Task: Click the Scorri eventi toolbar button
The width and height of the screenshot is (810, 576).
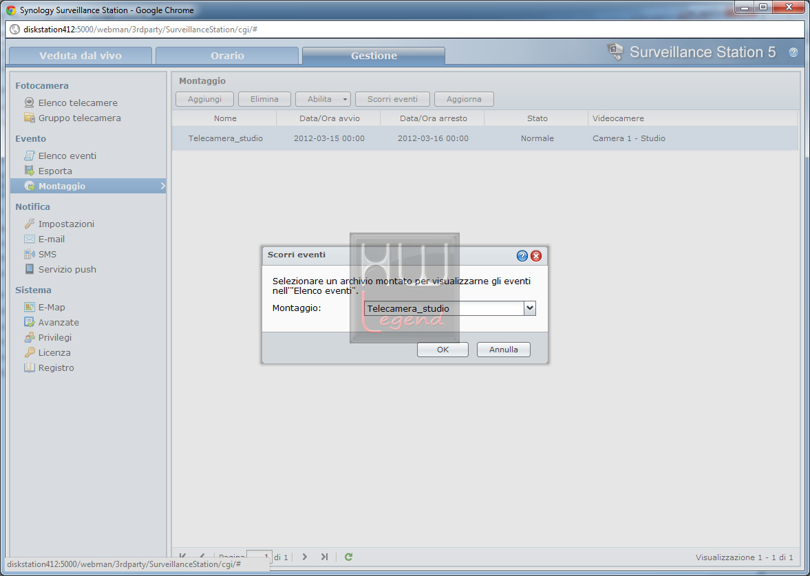Action: [x=392, y=98]
